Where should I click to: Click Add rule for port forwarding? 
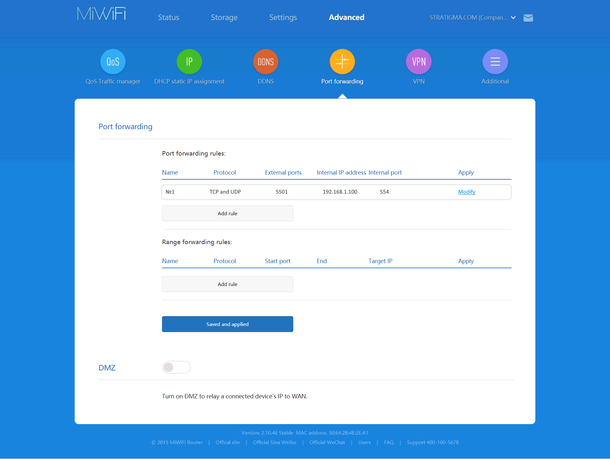(227, 213)
